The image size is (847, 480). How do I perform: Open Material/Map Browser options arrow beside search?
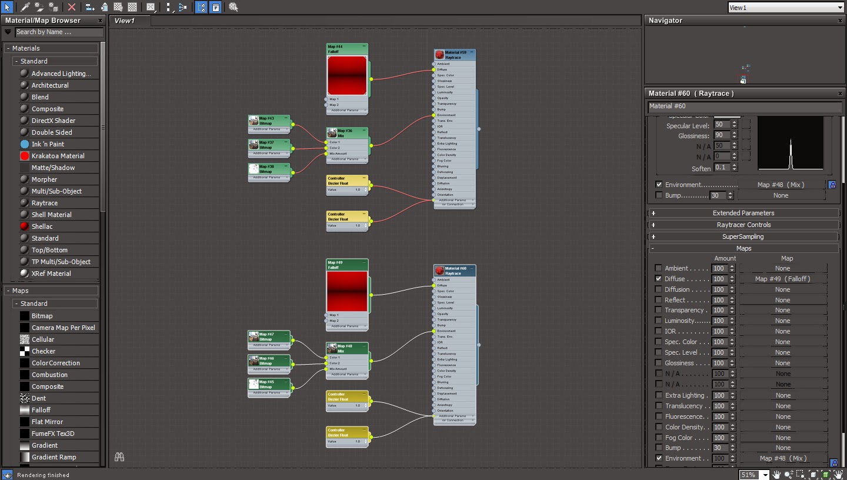tap(8, 32)
